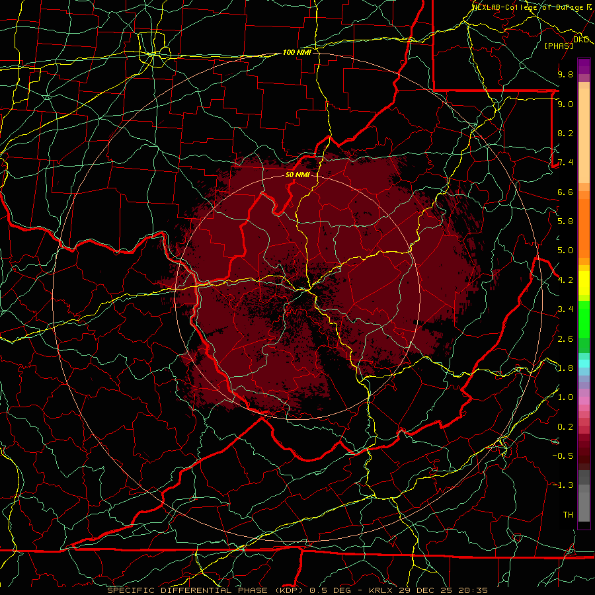
Task: Click the 20:35 timestamp in caption
Action: point(473,590)
